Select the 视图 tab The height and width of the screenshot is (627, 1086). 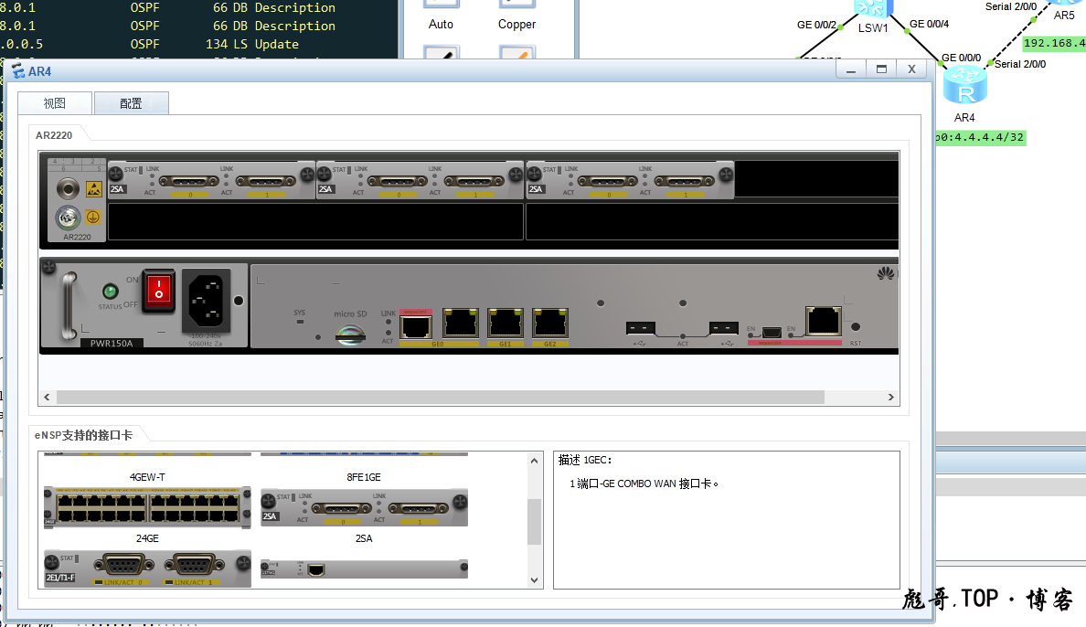coord(54,102)
